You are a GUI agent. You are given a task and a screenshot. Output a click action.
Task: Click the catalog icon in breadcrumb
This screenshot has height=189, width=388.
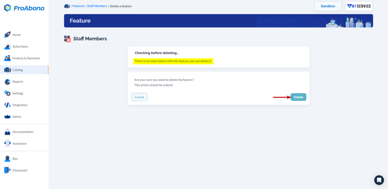tap(67, 6)
